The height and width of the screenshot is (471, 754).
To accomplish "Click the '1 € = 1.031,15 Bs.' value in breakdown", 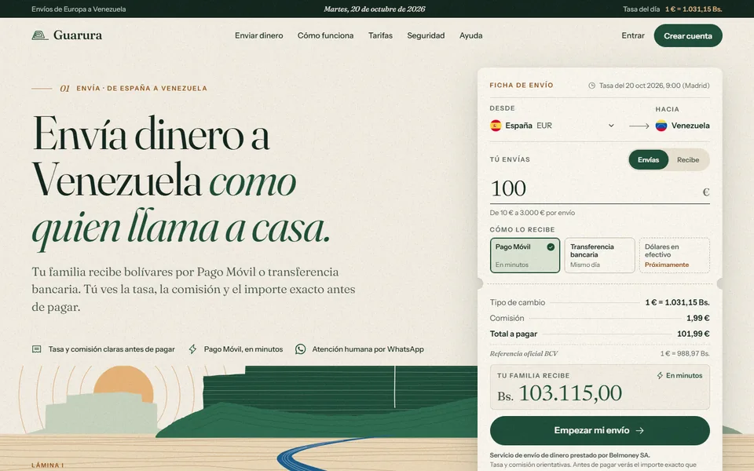I will (x=677, y=302).
